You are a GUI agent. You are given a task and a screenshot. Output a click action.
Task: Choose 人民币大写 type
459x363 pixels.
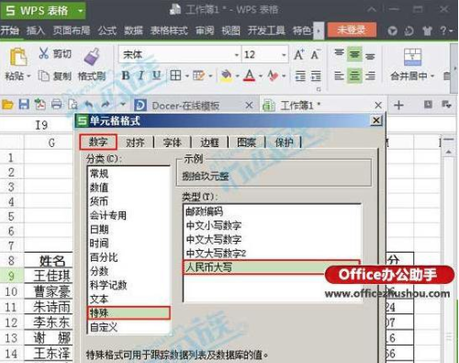pyautogui.click(x=272, y=267)
